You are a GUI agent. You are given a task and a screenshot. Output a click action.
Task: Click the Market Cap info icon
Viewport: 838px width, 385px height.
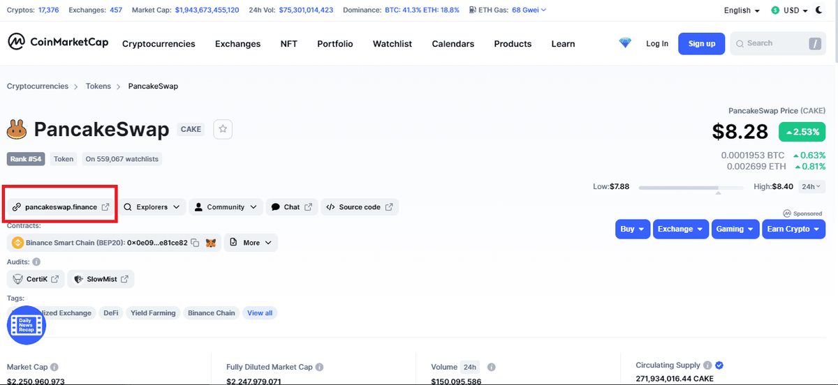coord(54,367)
